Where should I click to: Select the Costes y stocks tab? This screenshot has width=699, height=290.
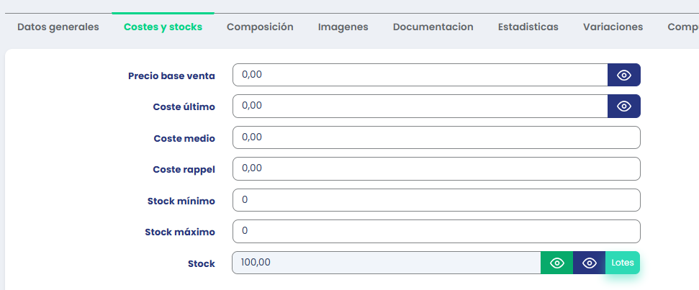pos(163,27)
